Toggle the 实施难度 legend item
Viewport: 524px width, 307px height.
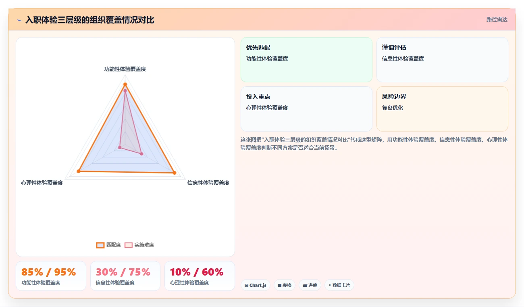(x=139, y=245)
